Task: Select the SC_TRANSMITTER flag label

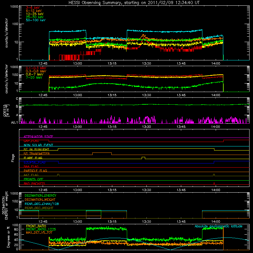Action: tap(36, 153)
